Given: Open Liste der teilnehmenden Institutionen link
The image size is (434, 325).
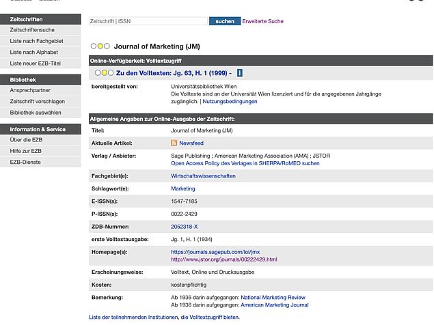Looking at the screenshot, I should 165,317.
